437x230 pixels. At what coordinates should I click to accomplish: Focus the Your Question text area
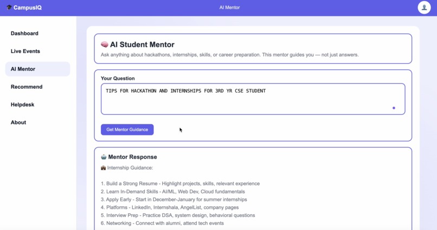pyautogui.click(x=253, y=99)
